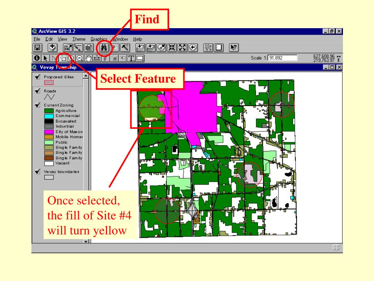Viewport: 374px width, 281px height.
Task: Select the Pointer arrow tool
Action: pos(45,58)
